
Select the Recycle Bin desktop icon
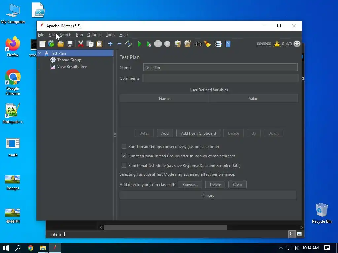click(x=321, y=213)
